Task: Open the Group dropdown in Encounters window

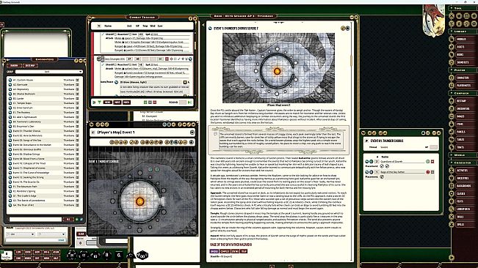Action: point(48,72)
